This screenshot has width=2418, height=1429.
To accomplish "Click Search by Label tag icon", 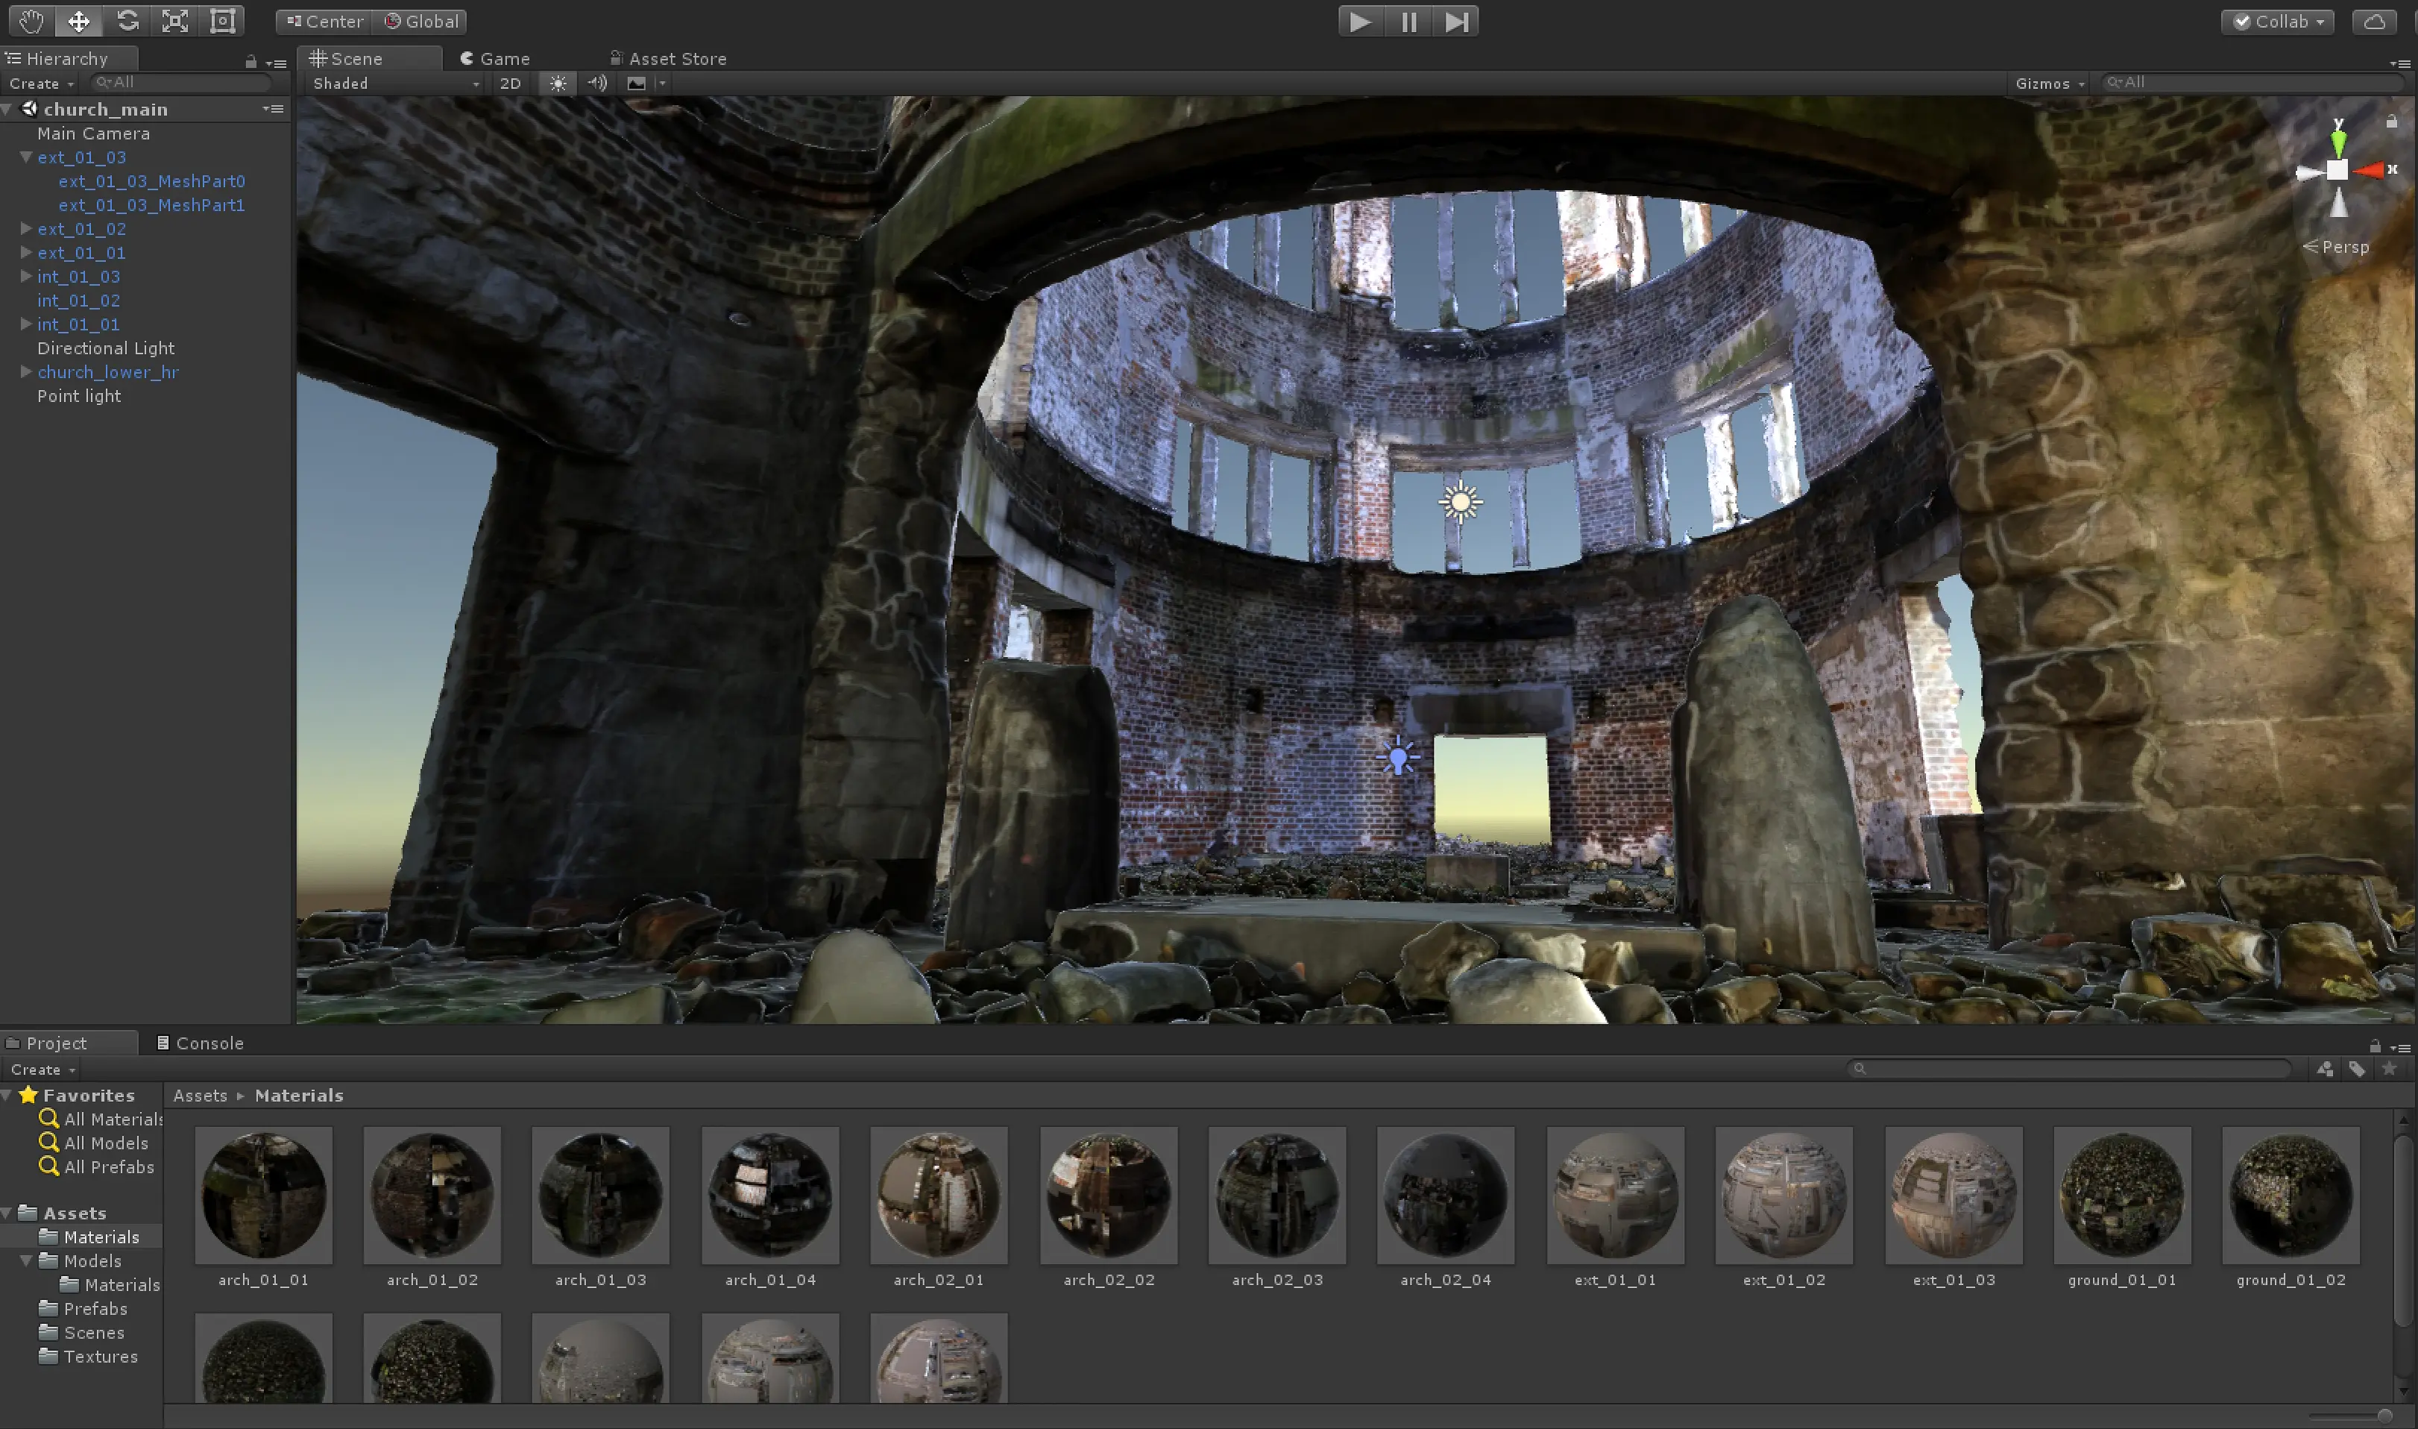I will pyautogui.click(x=2358, y=1069).
